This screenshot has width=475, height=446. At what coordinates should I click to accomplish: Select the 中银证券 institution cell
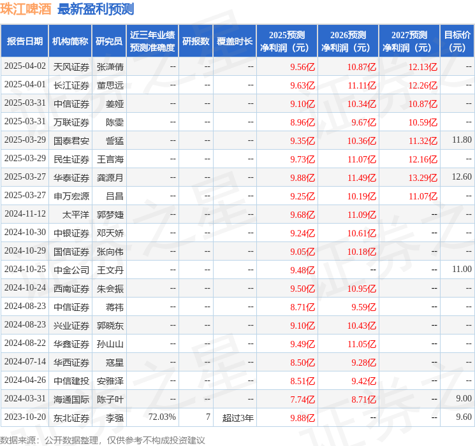tap(71, 233)
